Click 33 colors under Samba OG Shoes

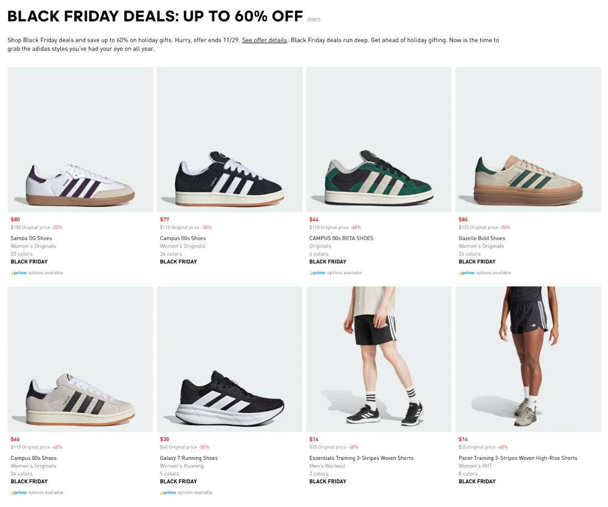click(22, 254)
